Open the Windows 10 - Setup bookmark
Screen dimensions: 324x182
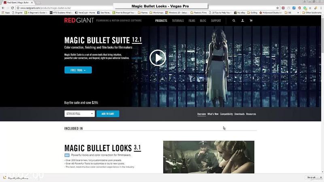coord(176,13)
